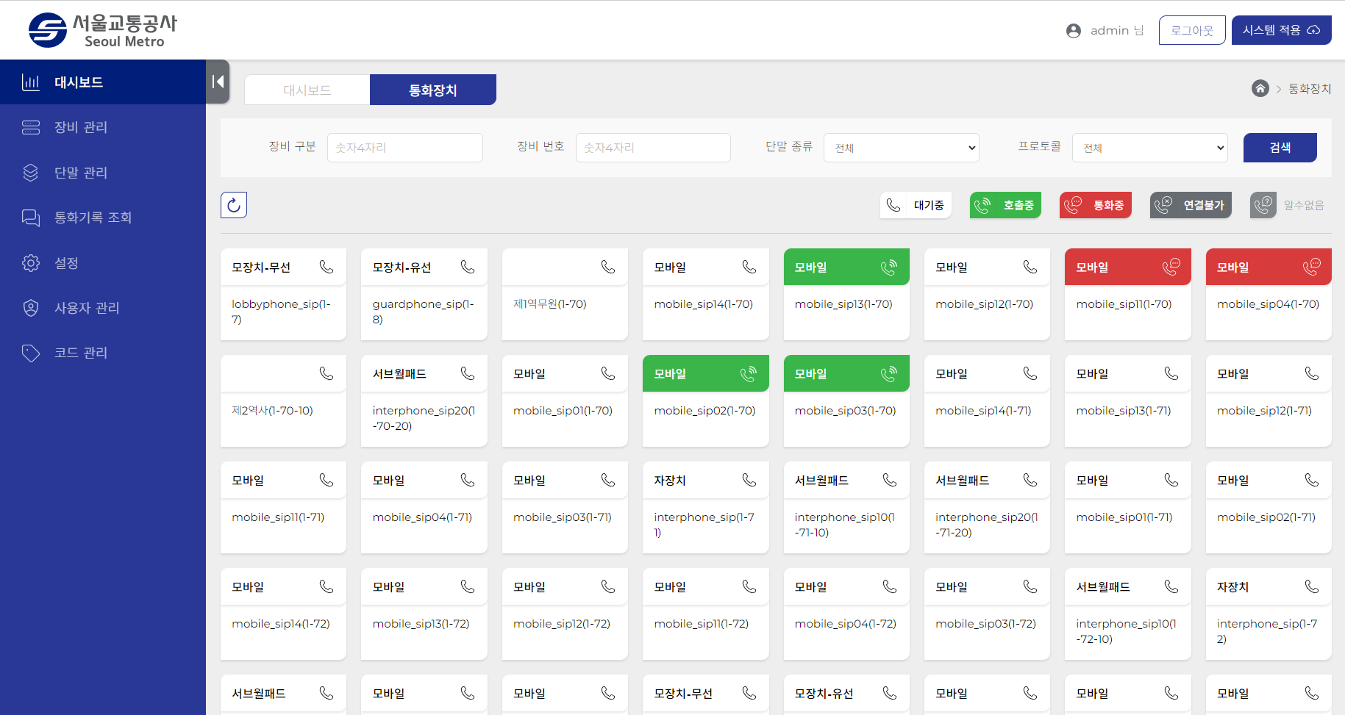
Task: Click the 검색 search button
Action: [1280, 148]
